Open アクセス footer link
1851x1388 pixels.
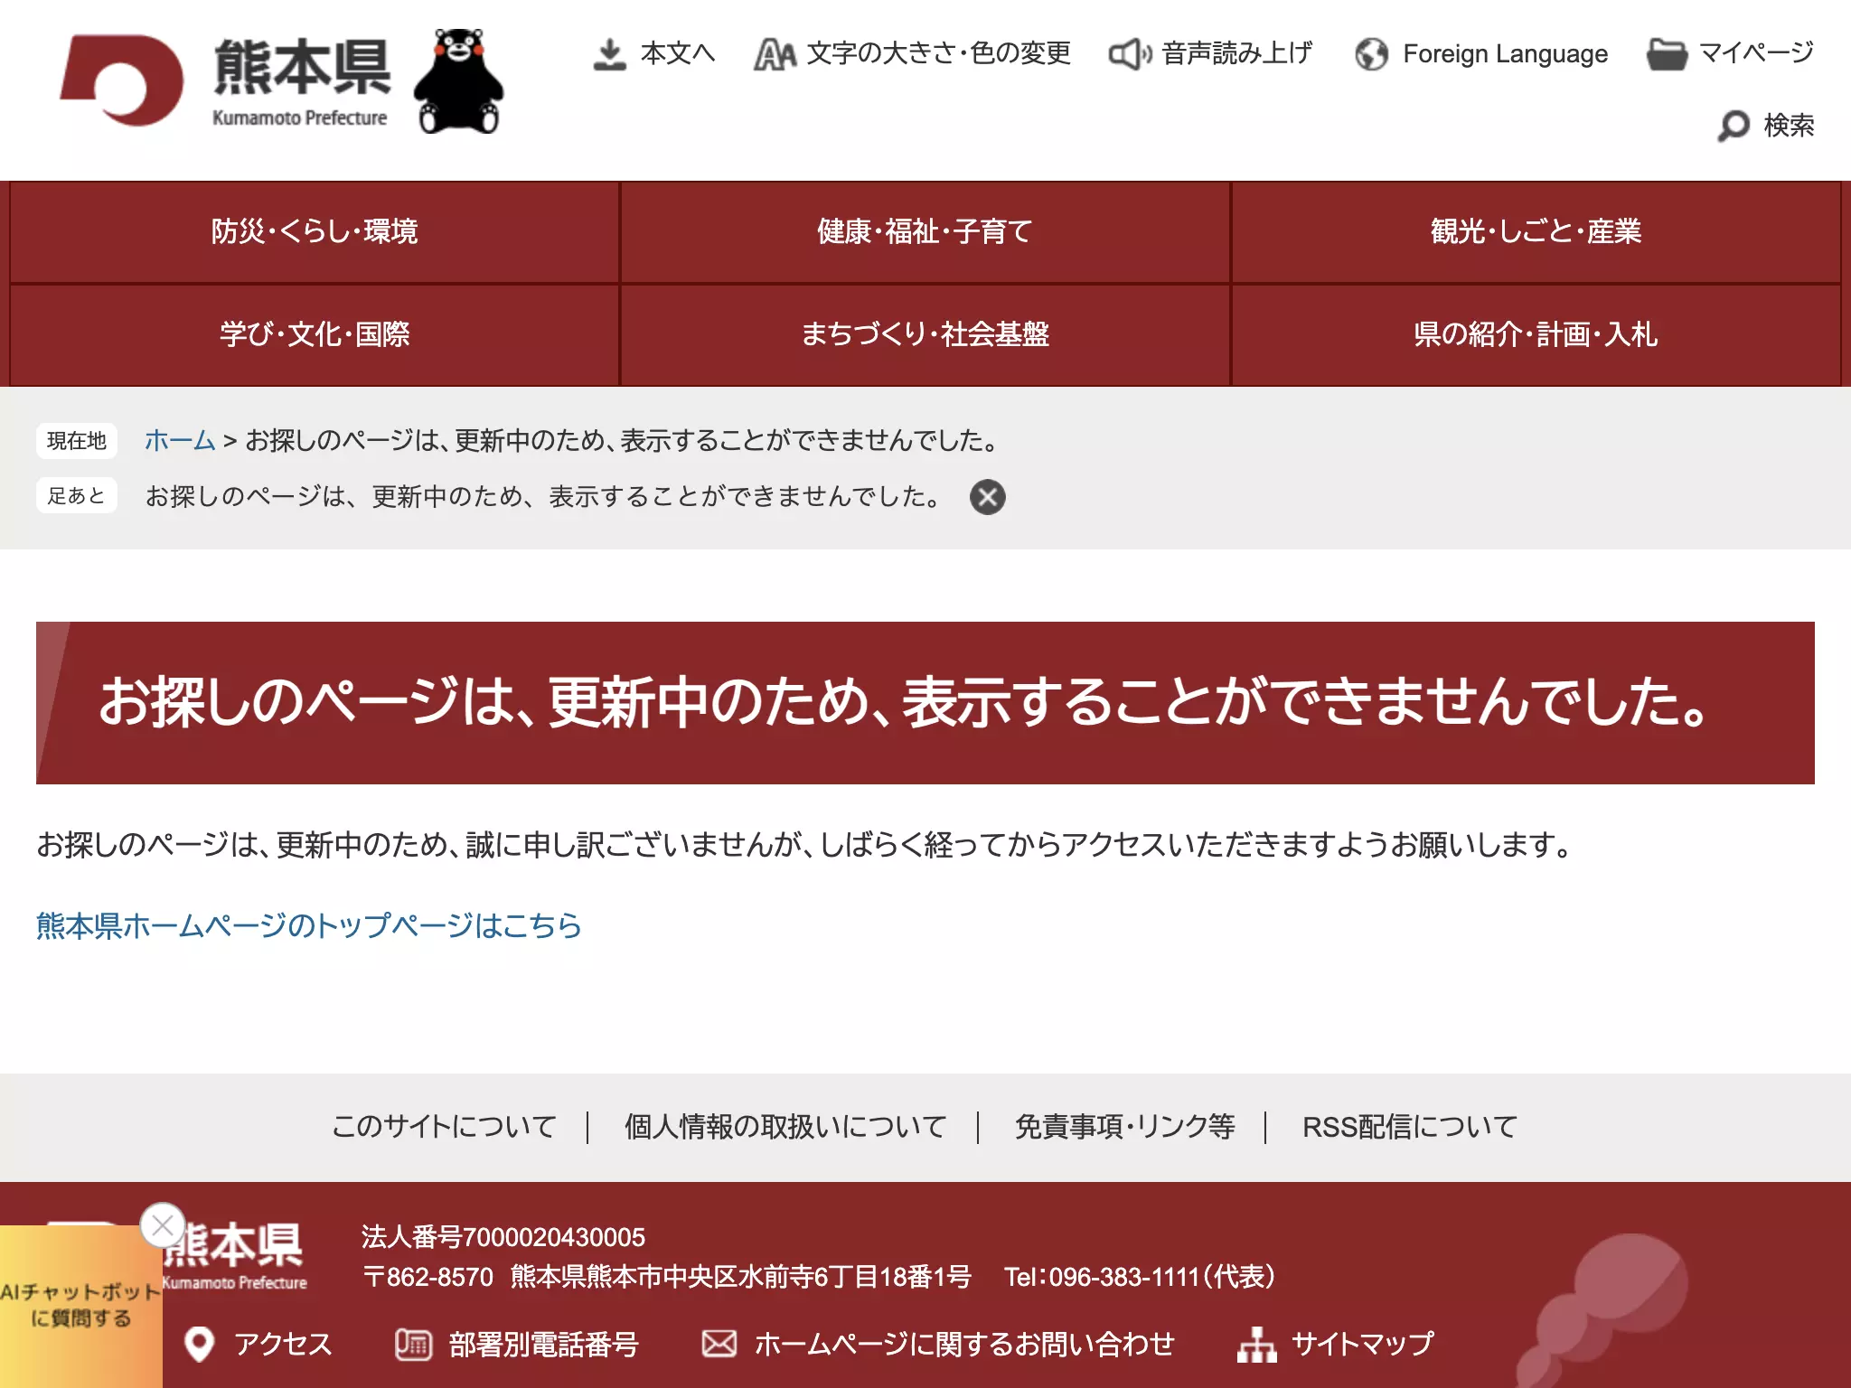tap(284, 1345)
